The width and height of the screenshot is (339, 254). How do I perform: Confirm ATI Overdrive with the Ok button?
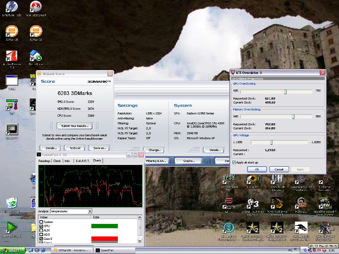click(257, 169)
